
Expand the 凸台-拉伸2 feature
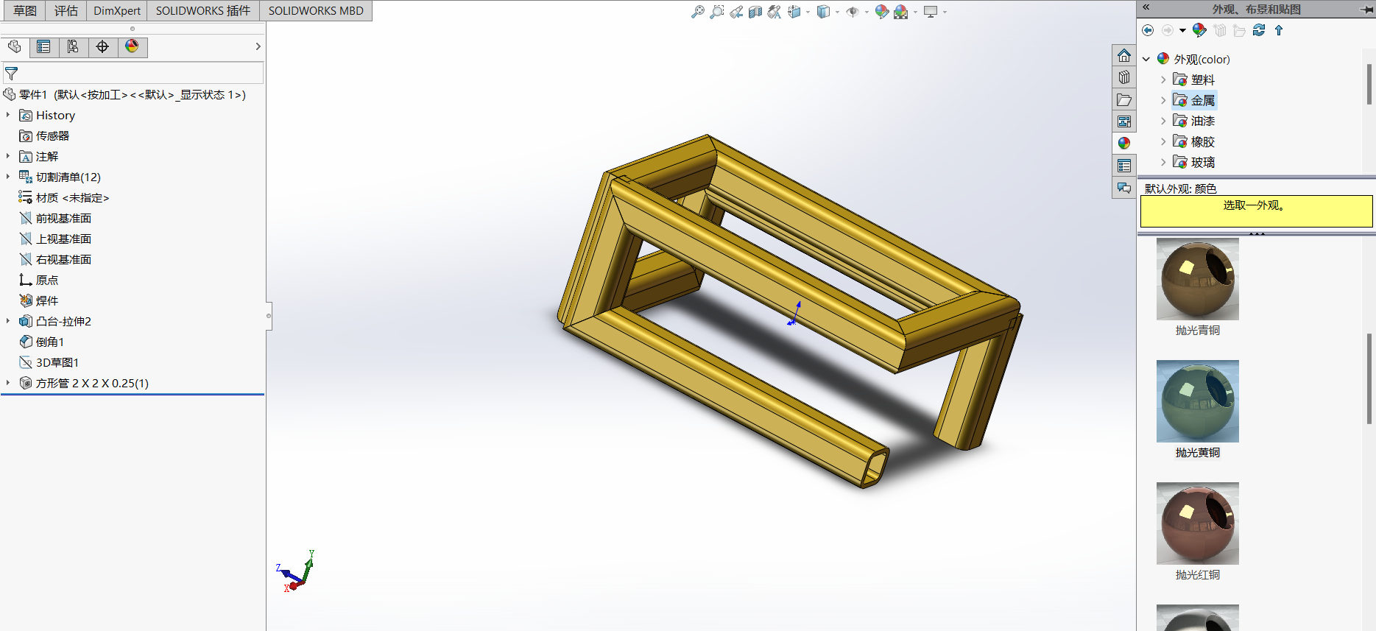pos(8,321)
